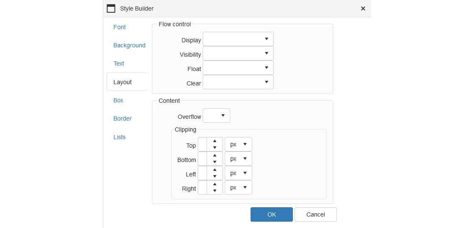This screenshot has width=474, height=228.
Task: Open the Top clipping unit dropdown
Action: pos(239,144)
